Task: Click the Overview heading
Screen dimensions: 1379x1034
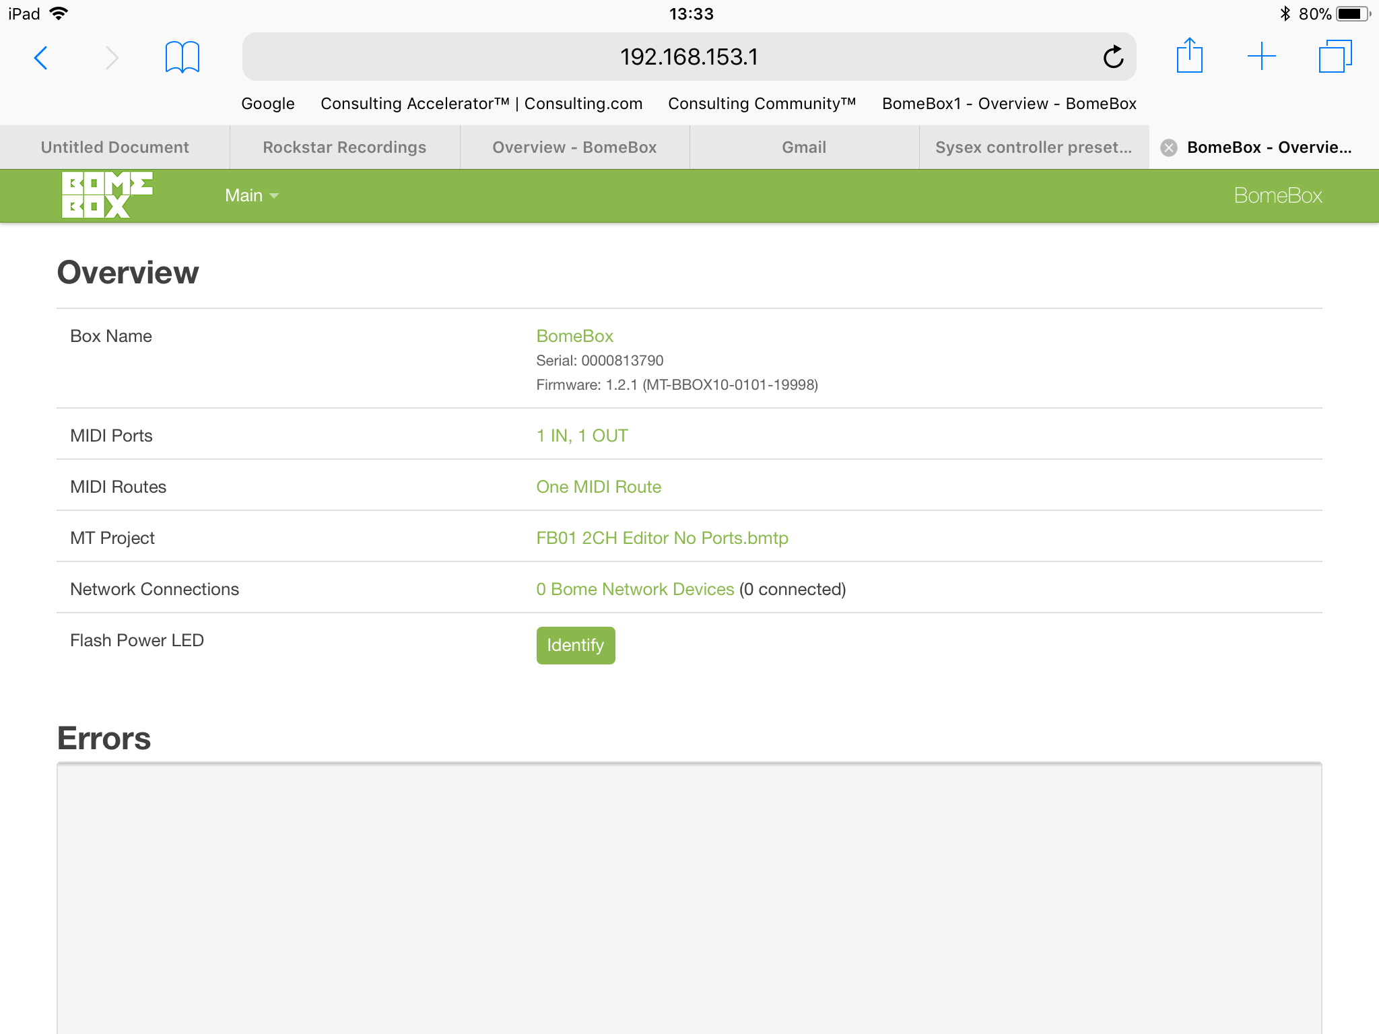Action: 128,273
